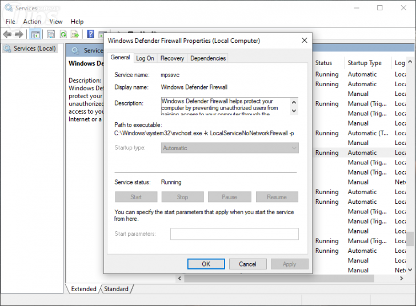Image resolution: width=416 pixels, height=306 pixels.
Task: Open Help using the blue question-mark icon
Action: click(90, 34)
